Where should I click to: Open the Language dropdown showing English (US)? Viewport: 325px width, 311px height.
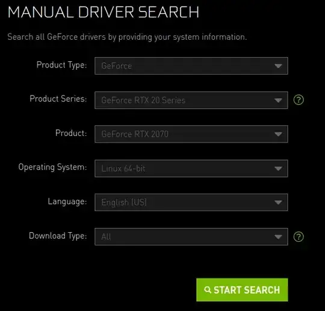point(191,203)
